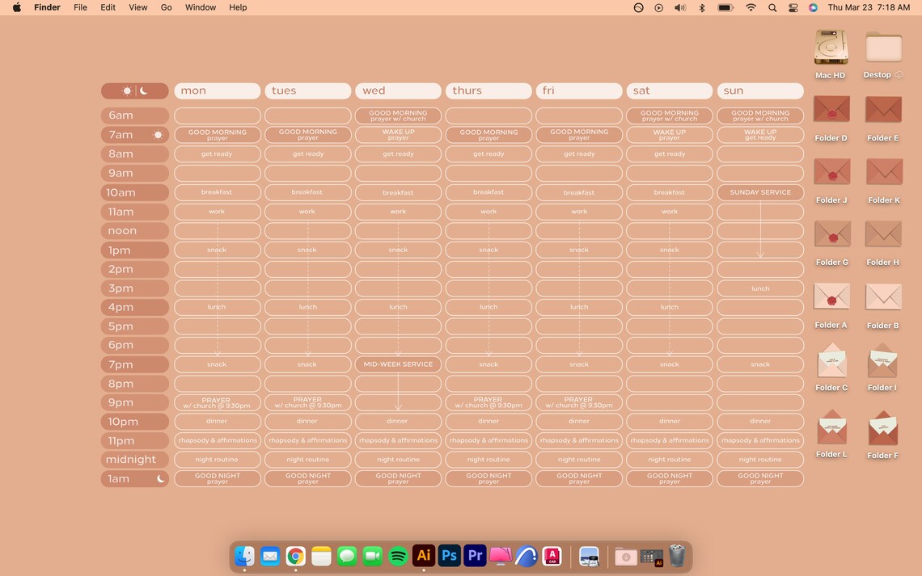Open the Go menu in the menu bar

coord(166,7)
